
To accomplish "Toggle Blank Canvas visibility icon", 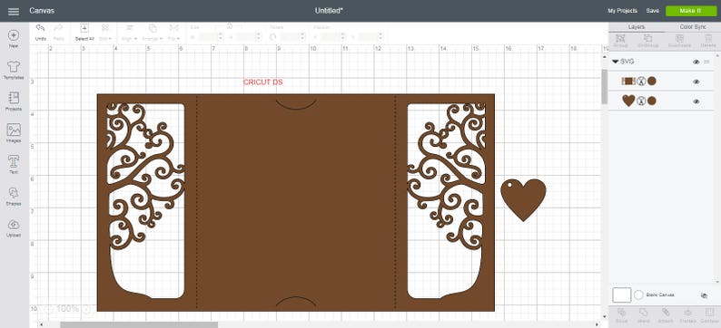I will point(704,296).
